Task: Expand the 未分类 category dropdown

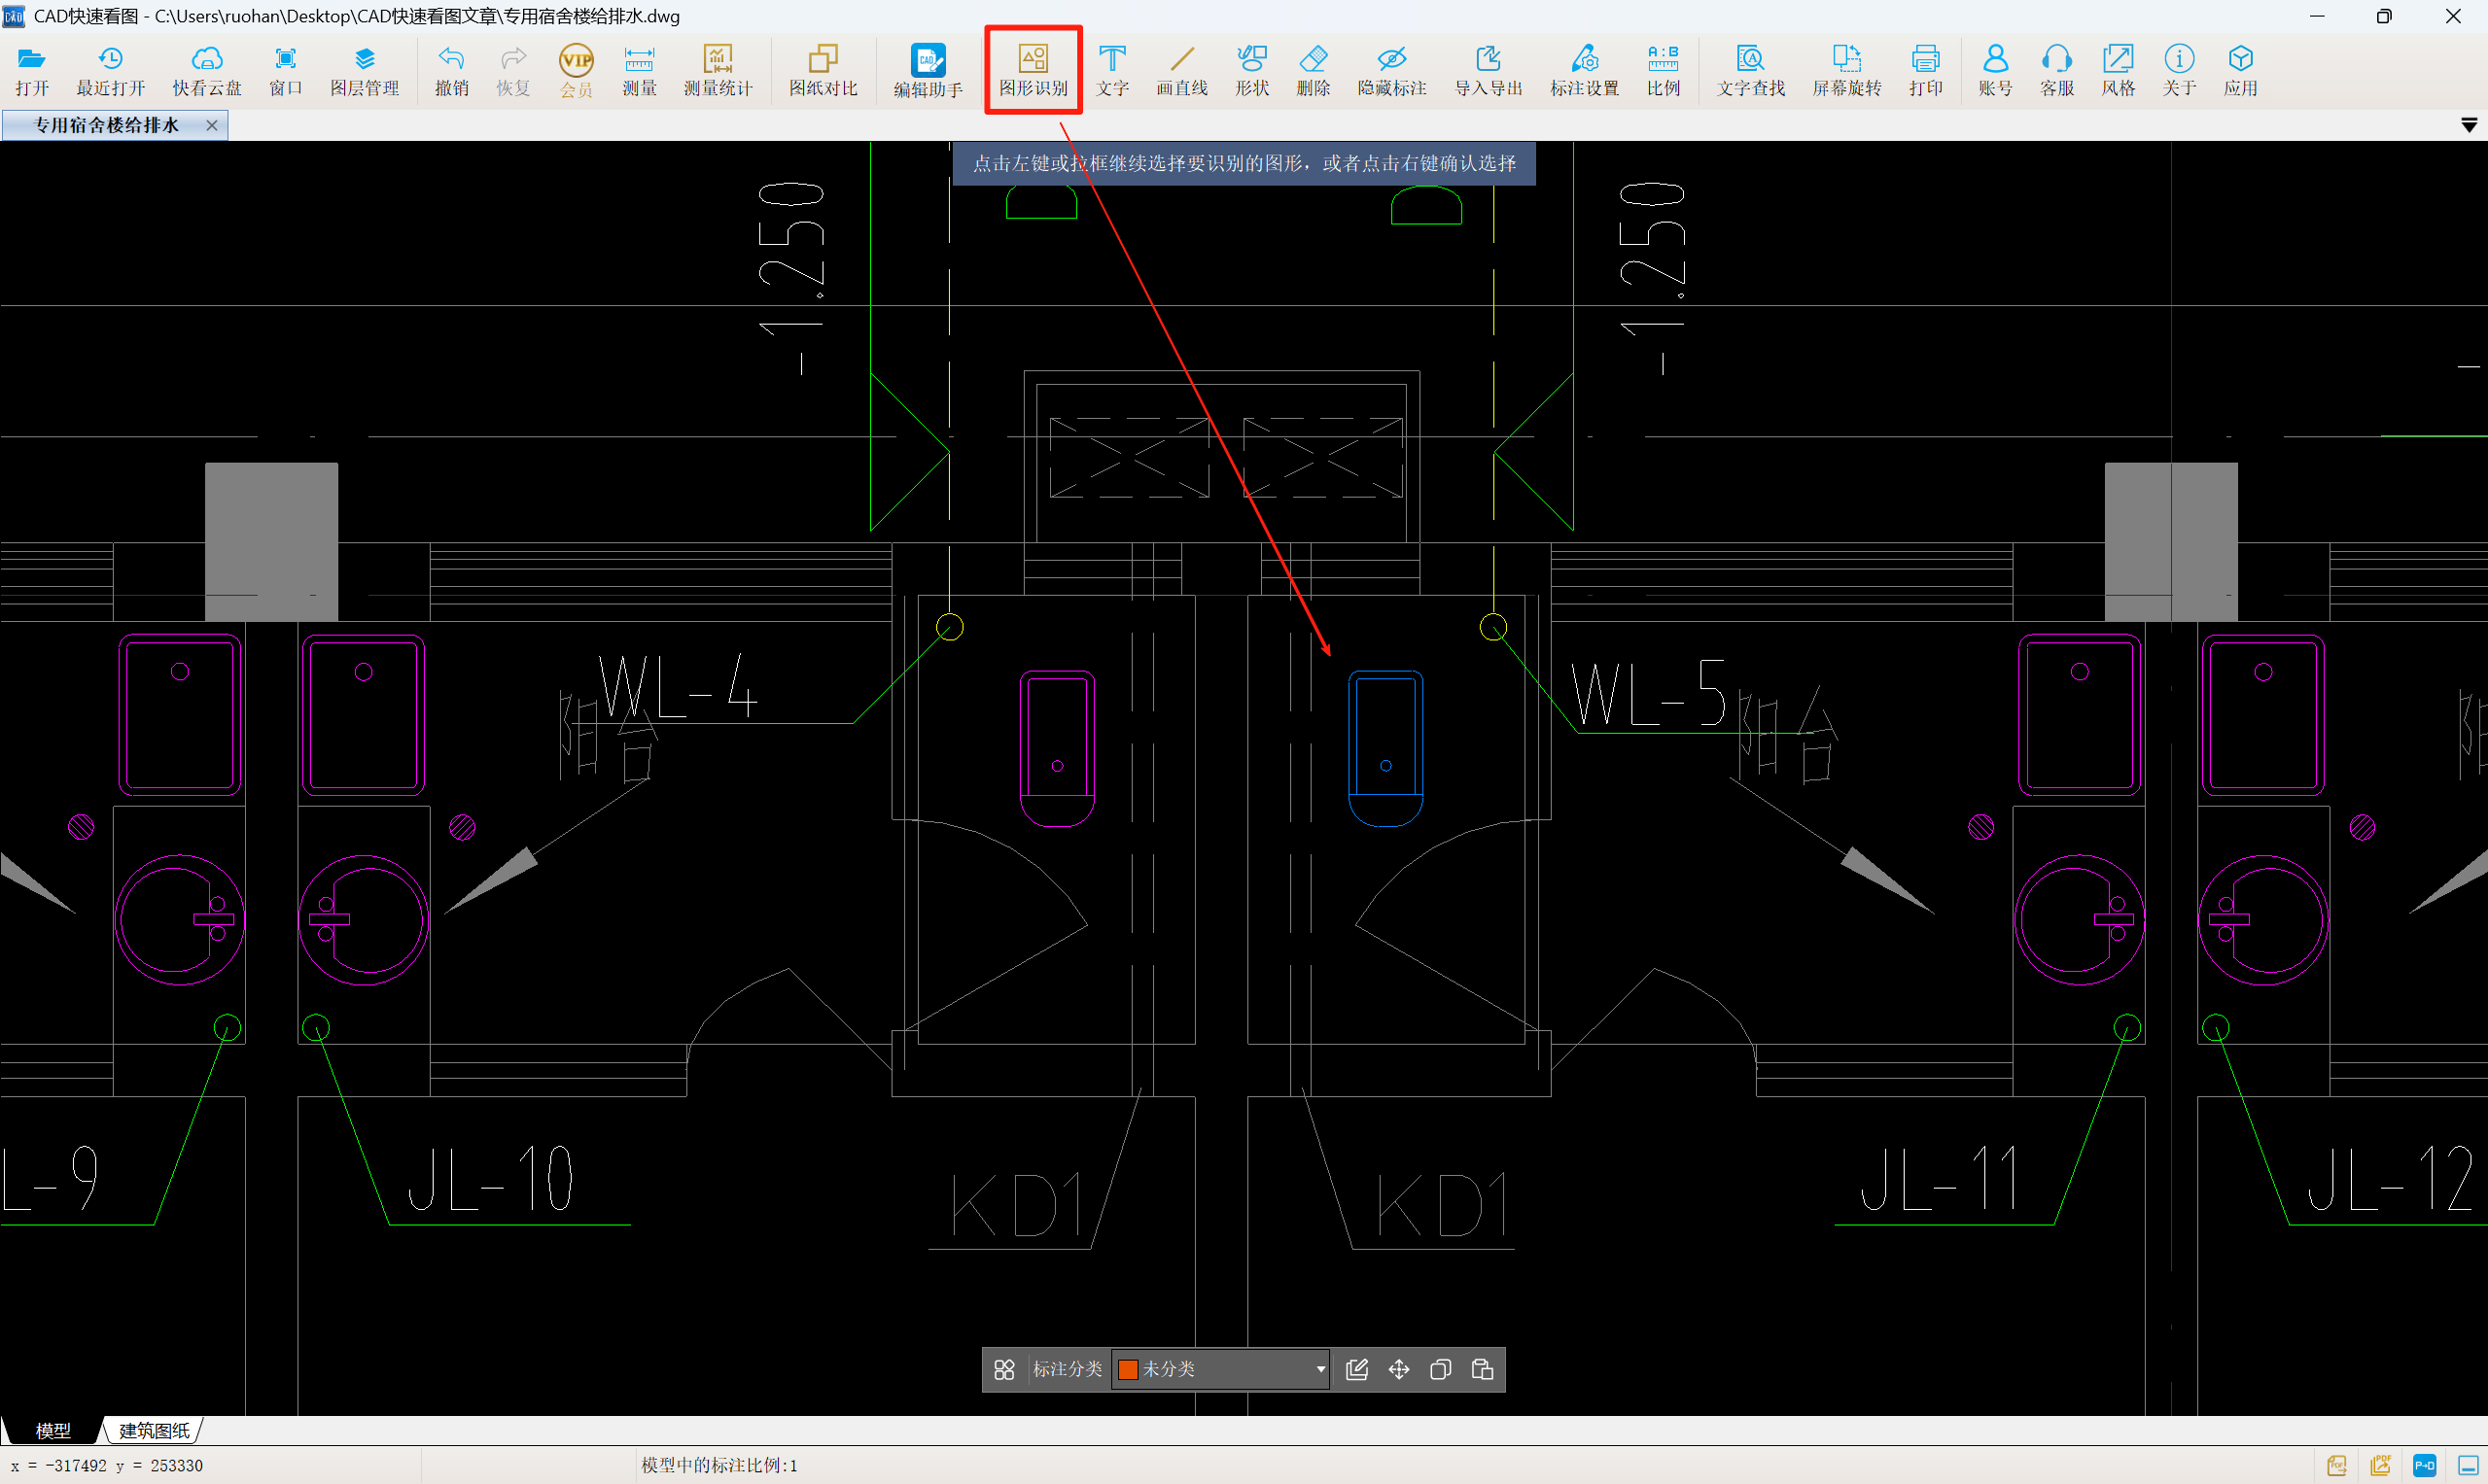Action: (x=1319, y=1369)
